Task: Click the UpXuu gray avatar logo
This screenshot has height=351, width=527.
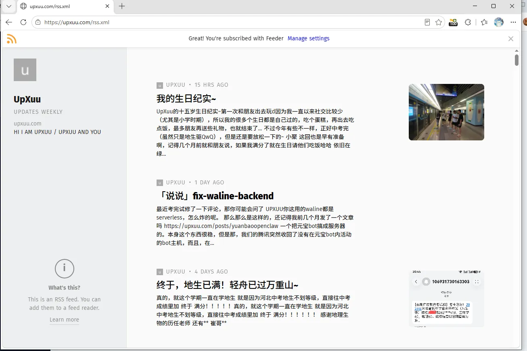Action: click(x=25, y=70)
